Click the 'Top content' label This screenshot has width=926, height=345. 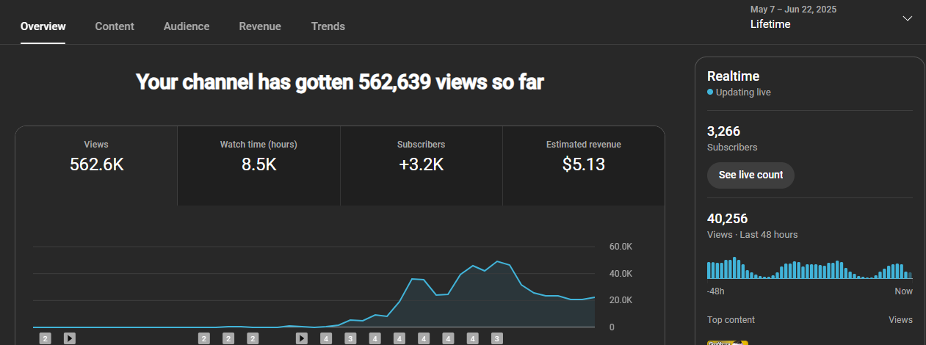(731, 320)
